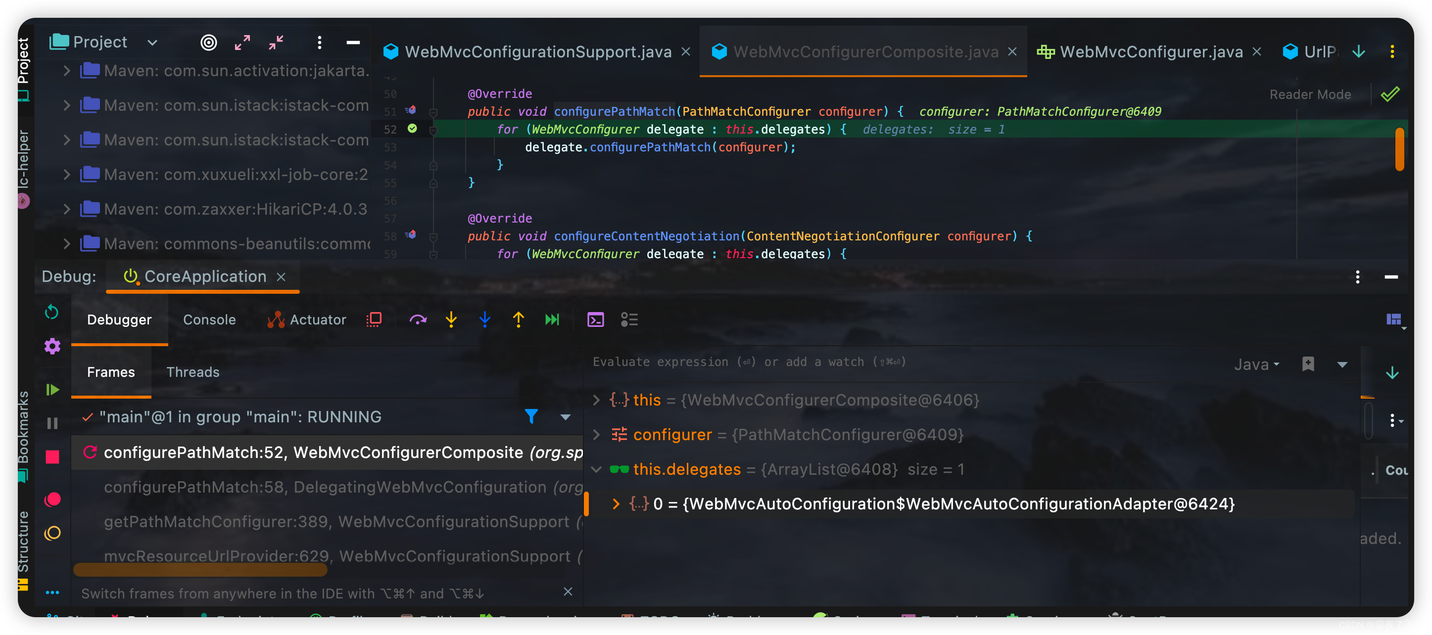Viewport: 1432px width, 635px height.
Task: Toggle the frames filter funnel
Action: [532, 416]
